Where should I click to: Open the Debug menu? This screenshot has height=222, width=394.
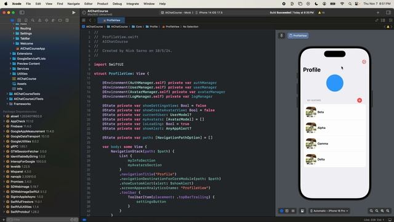pyautogui.click(x=117, y=4)
